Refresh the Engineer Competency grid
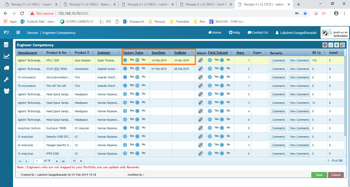 (x=337, y=45)
